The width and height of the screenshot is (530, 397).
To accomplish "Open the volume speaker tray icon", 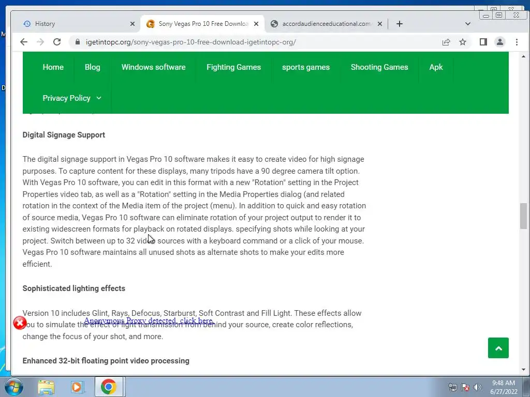I will coord(477,387).
